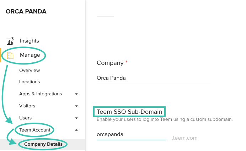Viewport: 246px width, 151px height.
Task: Click the Teem Account menu item
Action: pyautogui.click(x=35, y=130)
